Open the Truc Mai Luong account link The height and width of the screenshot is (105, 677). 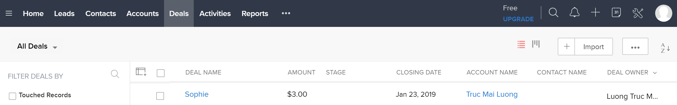pyautogui.click(x=492, y=94)
